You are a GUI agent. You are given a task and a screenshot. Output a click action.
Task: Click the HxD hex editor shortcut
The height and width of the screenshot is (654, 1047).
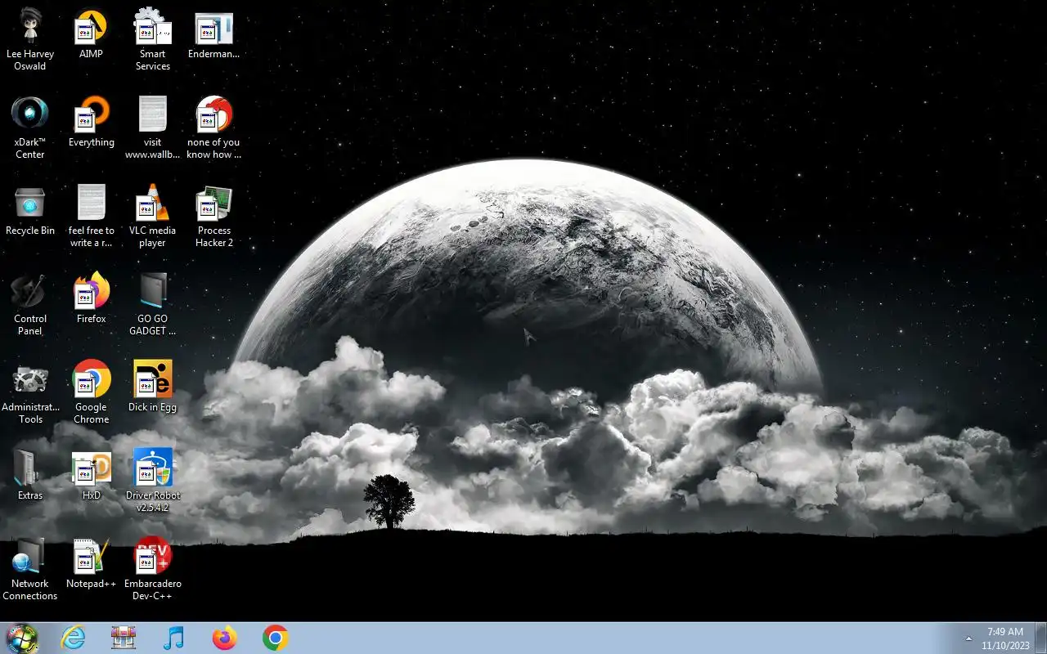pos(91,477)
